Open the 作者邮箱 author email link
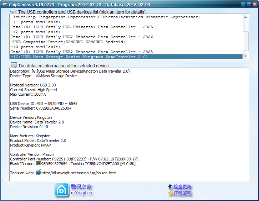259x201 pixels. [182, 193]
